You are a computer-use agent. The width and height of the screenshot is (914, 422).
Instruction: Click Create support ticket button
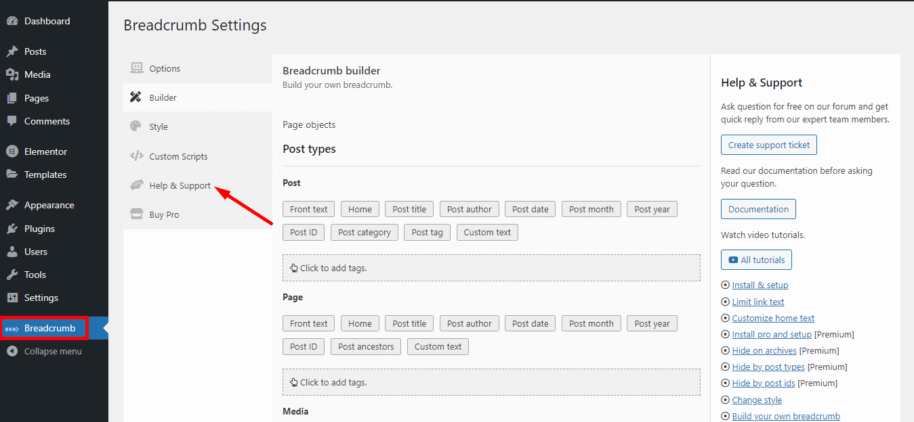tap(769, 145)
